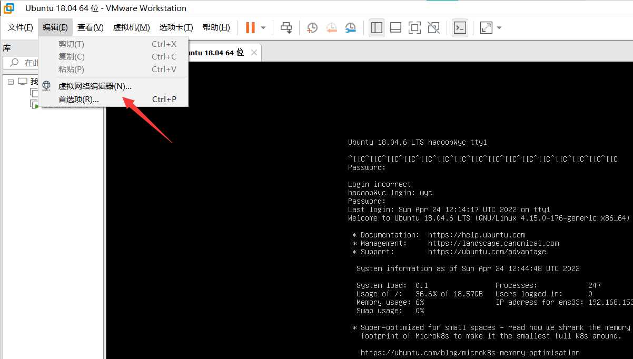Screen dimensions: 633x359
Task: Click the microk8s-memory-optimisation blog URL
Action: coord(470,353)
